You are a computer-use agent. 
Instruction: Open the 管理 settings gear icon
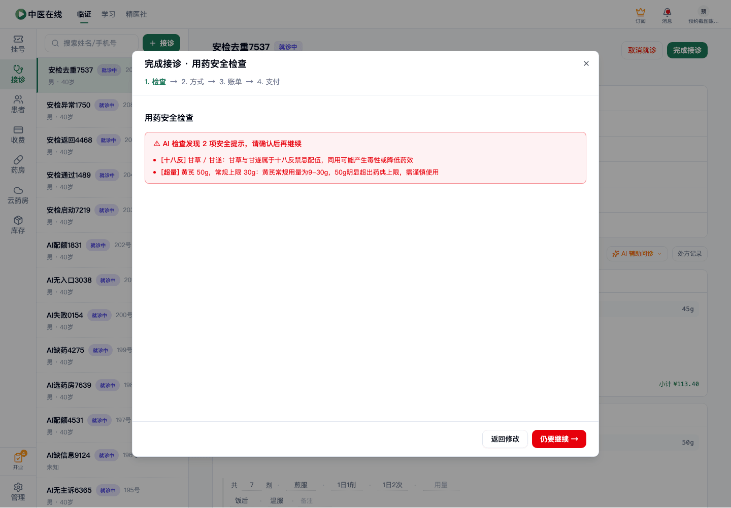[18, 492]
